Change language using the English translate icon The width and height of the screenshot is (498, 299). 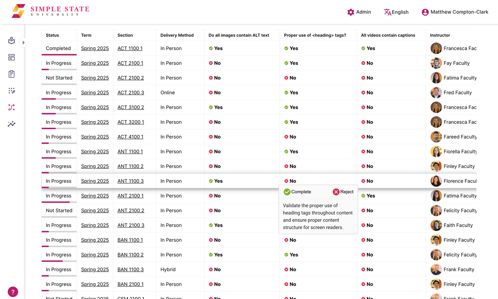pyautogui.click(x=396, y=12)
